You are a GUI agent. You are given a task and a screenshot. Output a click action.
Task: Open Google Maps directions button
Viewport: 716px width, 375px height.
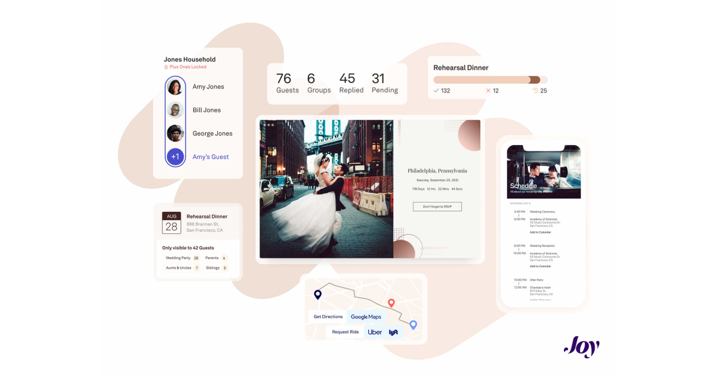(x=366, y=316)
